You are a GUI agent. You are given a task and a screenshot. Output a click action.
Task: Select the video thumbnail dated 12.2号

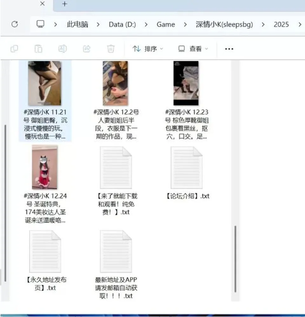115,83
